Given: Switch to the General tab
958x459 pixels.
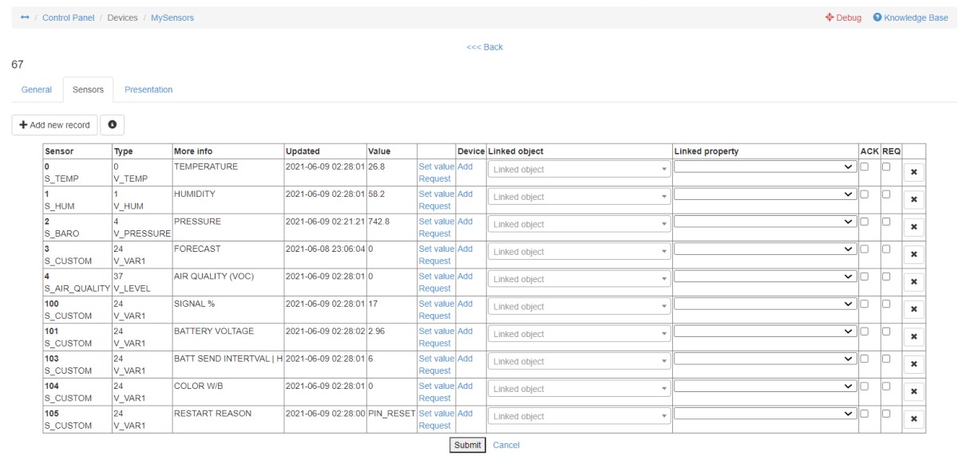Looking at the screenshot, I should pos(37,90).
